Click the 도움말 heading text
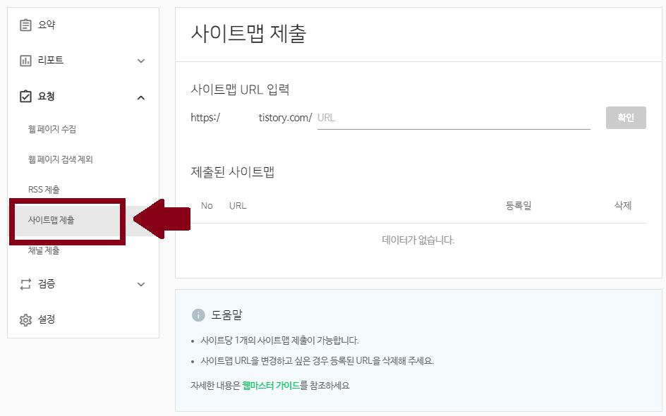This screenshot has width=666, height=416. click(226, 315)
